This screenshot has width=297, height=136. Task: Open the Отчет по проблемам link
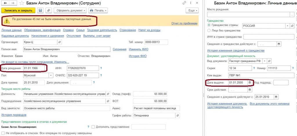(x=184, y=23)
